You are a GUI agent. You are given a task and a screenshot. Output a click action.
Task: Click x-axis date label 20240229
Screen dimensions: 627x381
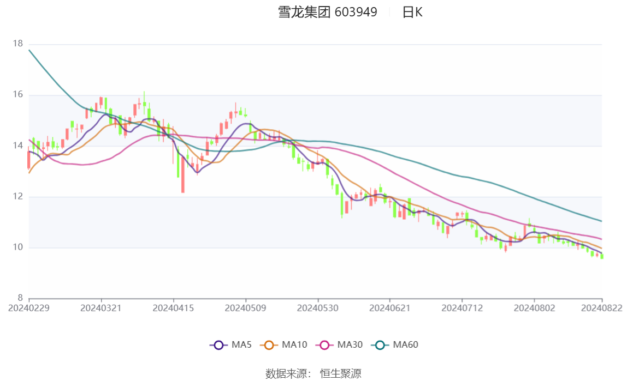(29, 308)
